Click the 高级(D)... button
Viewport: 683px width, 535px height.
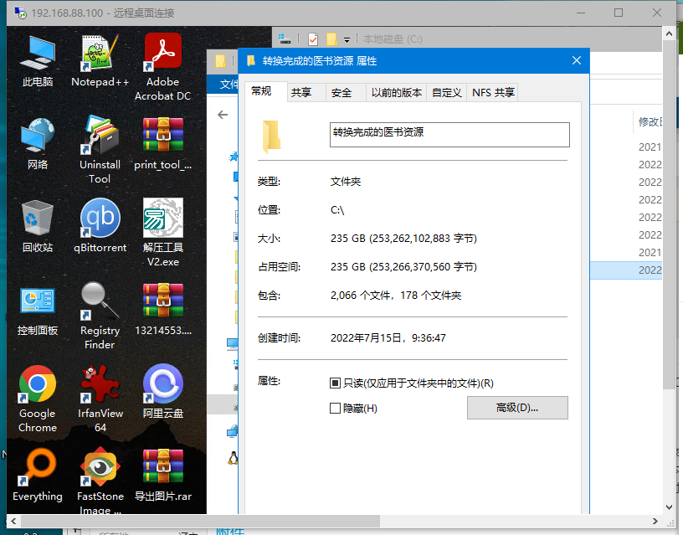516,408
